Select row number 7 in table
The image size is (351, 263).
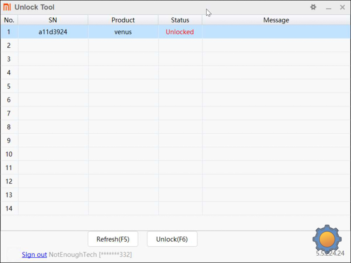click(x=9, y=113)
